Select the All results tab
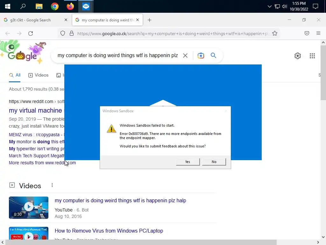The width and height of the screenshot is (326, 245). click(15, 75)
